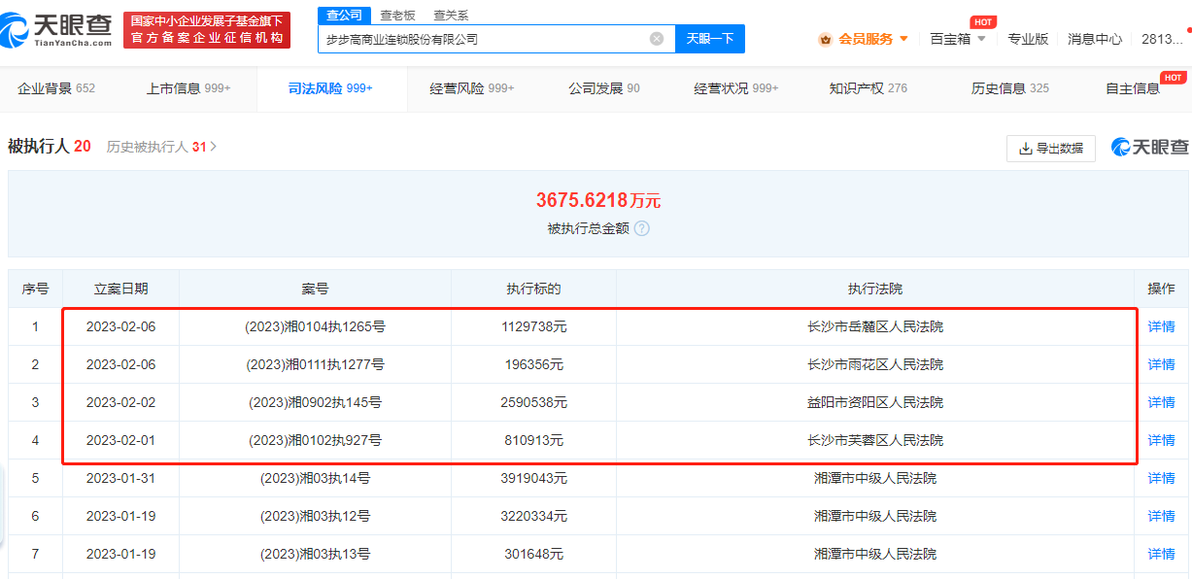Open 详情 for case 湘03执13号
Viewport: 1192px width, 579px height.
pos(1161,555)
